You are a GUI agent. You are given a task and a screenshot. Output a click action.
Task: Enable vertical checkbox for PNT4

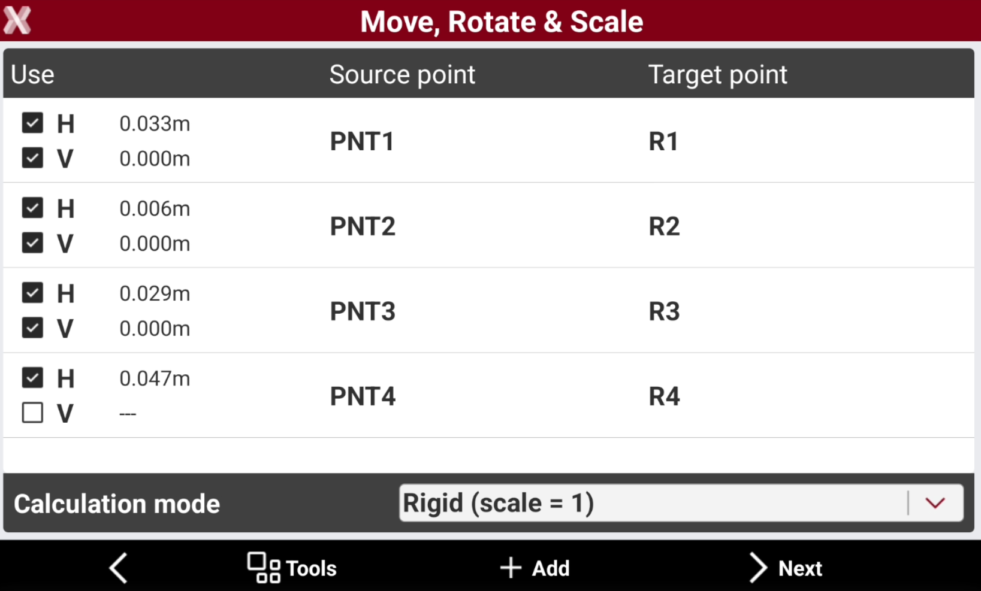click(32, 413)
